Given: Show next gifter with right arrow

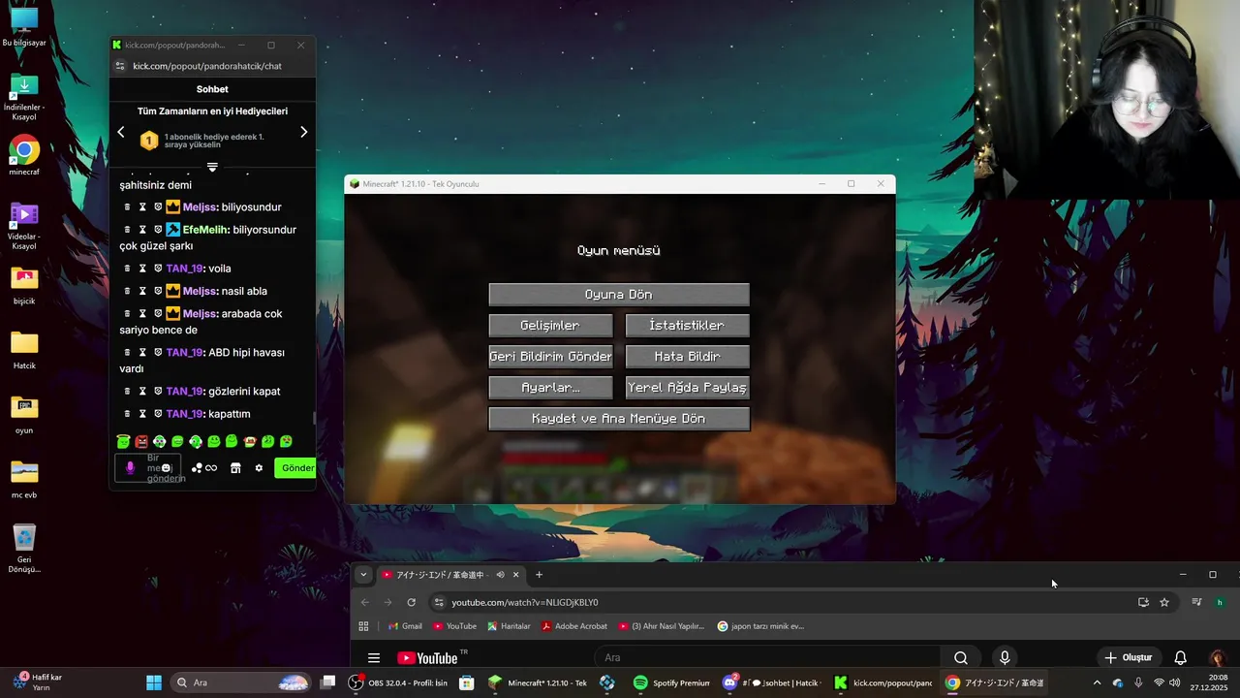Looking at the screenshot, I should pyautogui.click(x=303, y=132).
